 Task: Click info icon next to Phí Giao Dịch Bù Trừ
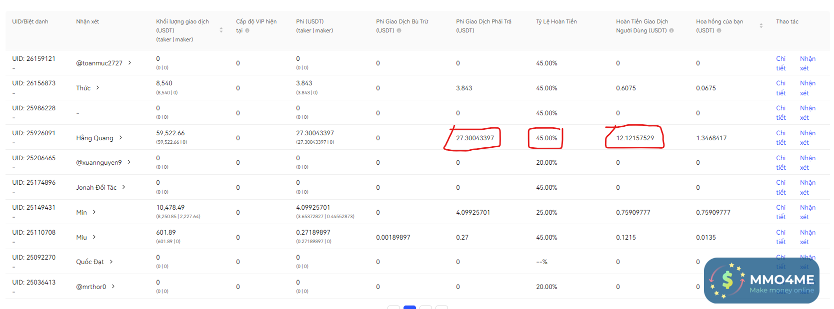tap(399, 31)
